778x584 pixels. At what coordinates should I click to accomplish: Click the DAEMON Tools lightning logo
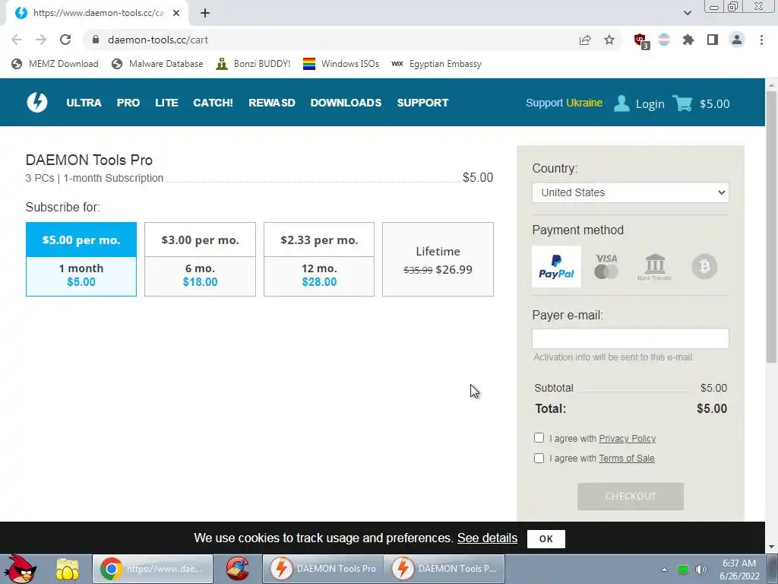pos(37,103)
